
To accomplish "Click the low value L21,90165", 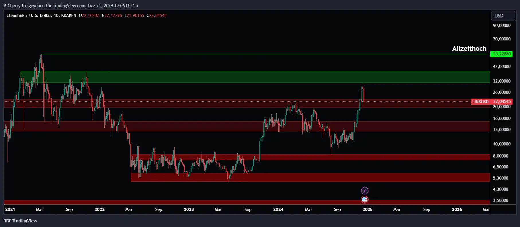I will pyautogui.click(x=134, y=15).
